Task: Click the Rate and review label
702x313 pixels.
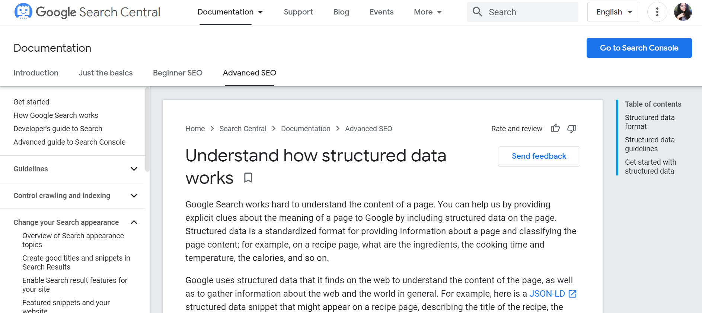Action: [517, 129]
